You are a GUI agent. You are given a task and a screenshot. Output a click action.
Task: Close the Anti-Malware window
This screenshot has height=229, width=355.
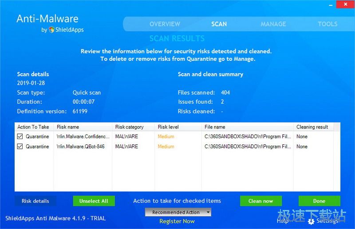pos(345,4)
